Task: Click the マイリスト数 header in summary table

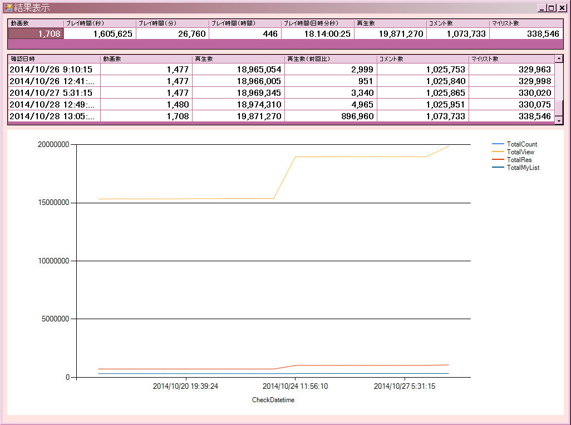Action: 526,23
